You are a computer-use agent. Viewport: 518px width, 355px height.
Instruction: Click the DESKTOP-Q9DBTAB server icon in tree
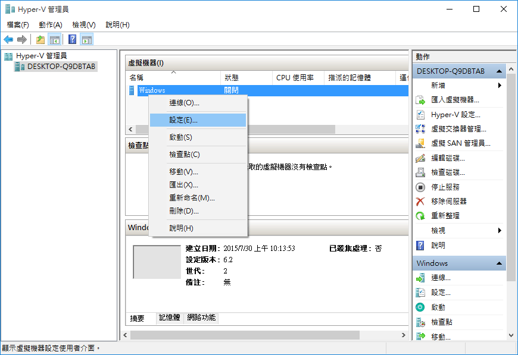20,67
